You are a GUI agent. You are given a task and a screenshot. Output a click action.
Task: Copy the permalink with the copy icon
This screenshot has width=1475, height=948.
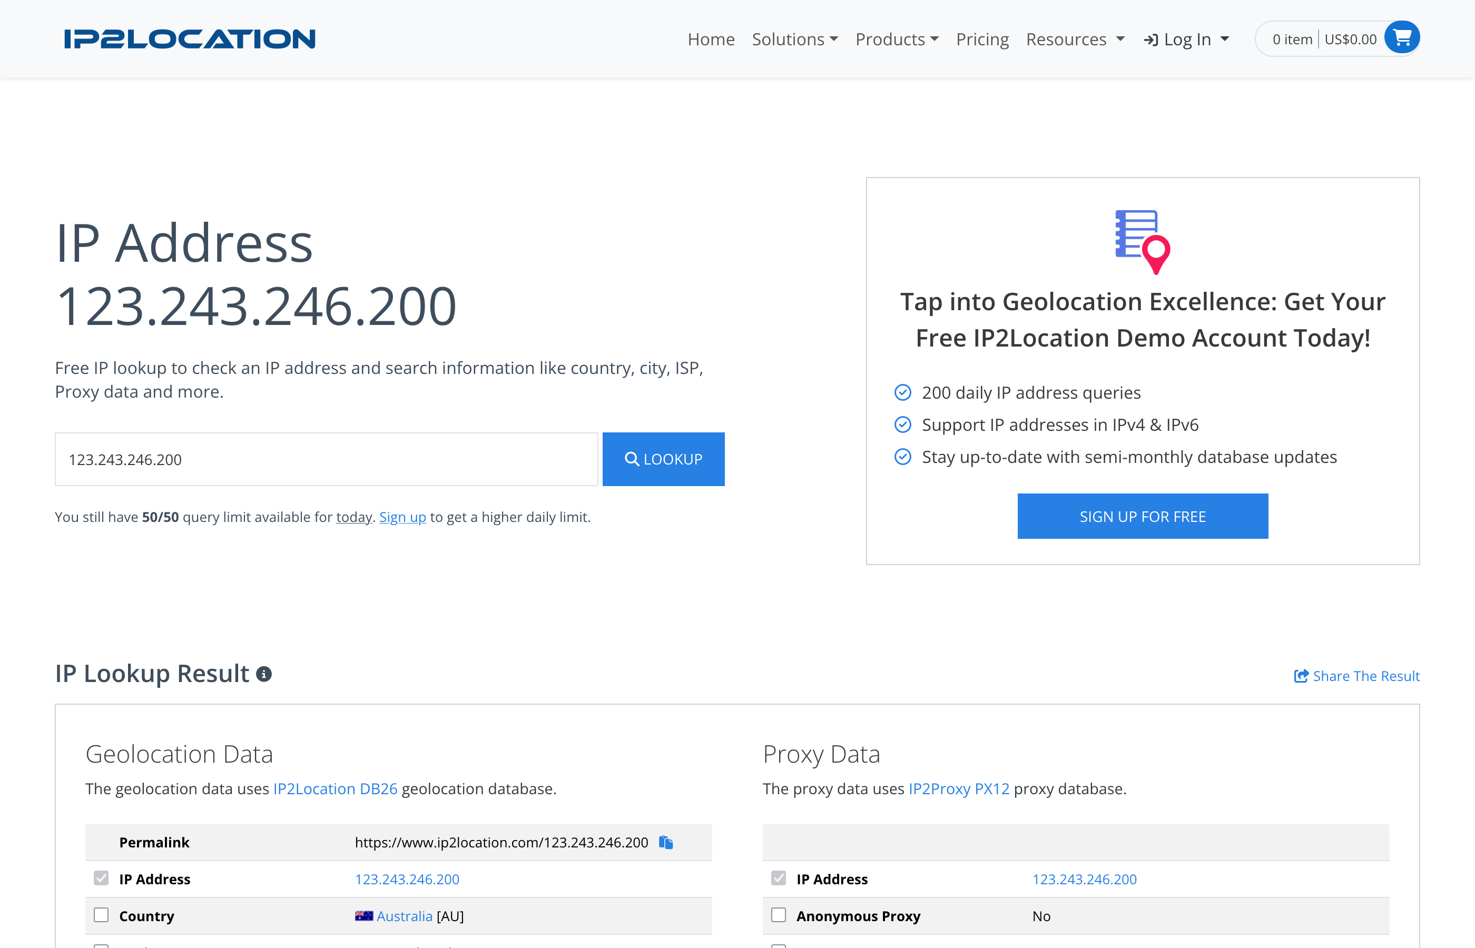click(666, 842)
